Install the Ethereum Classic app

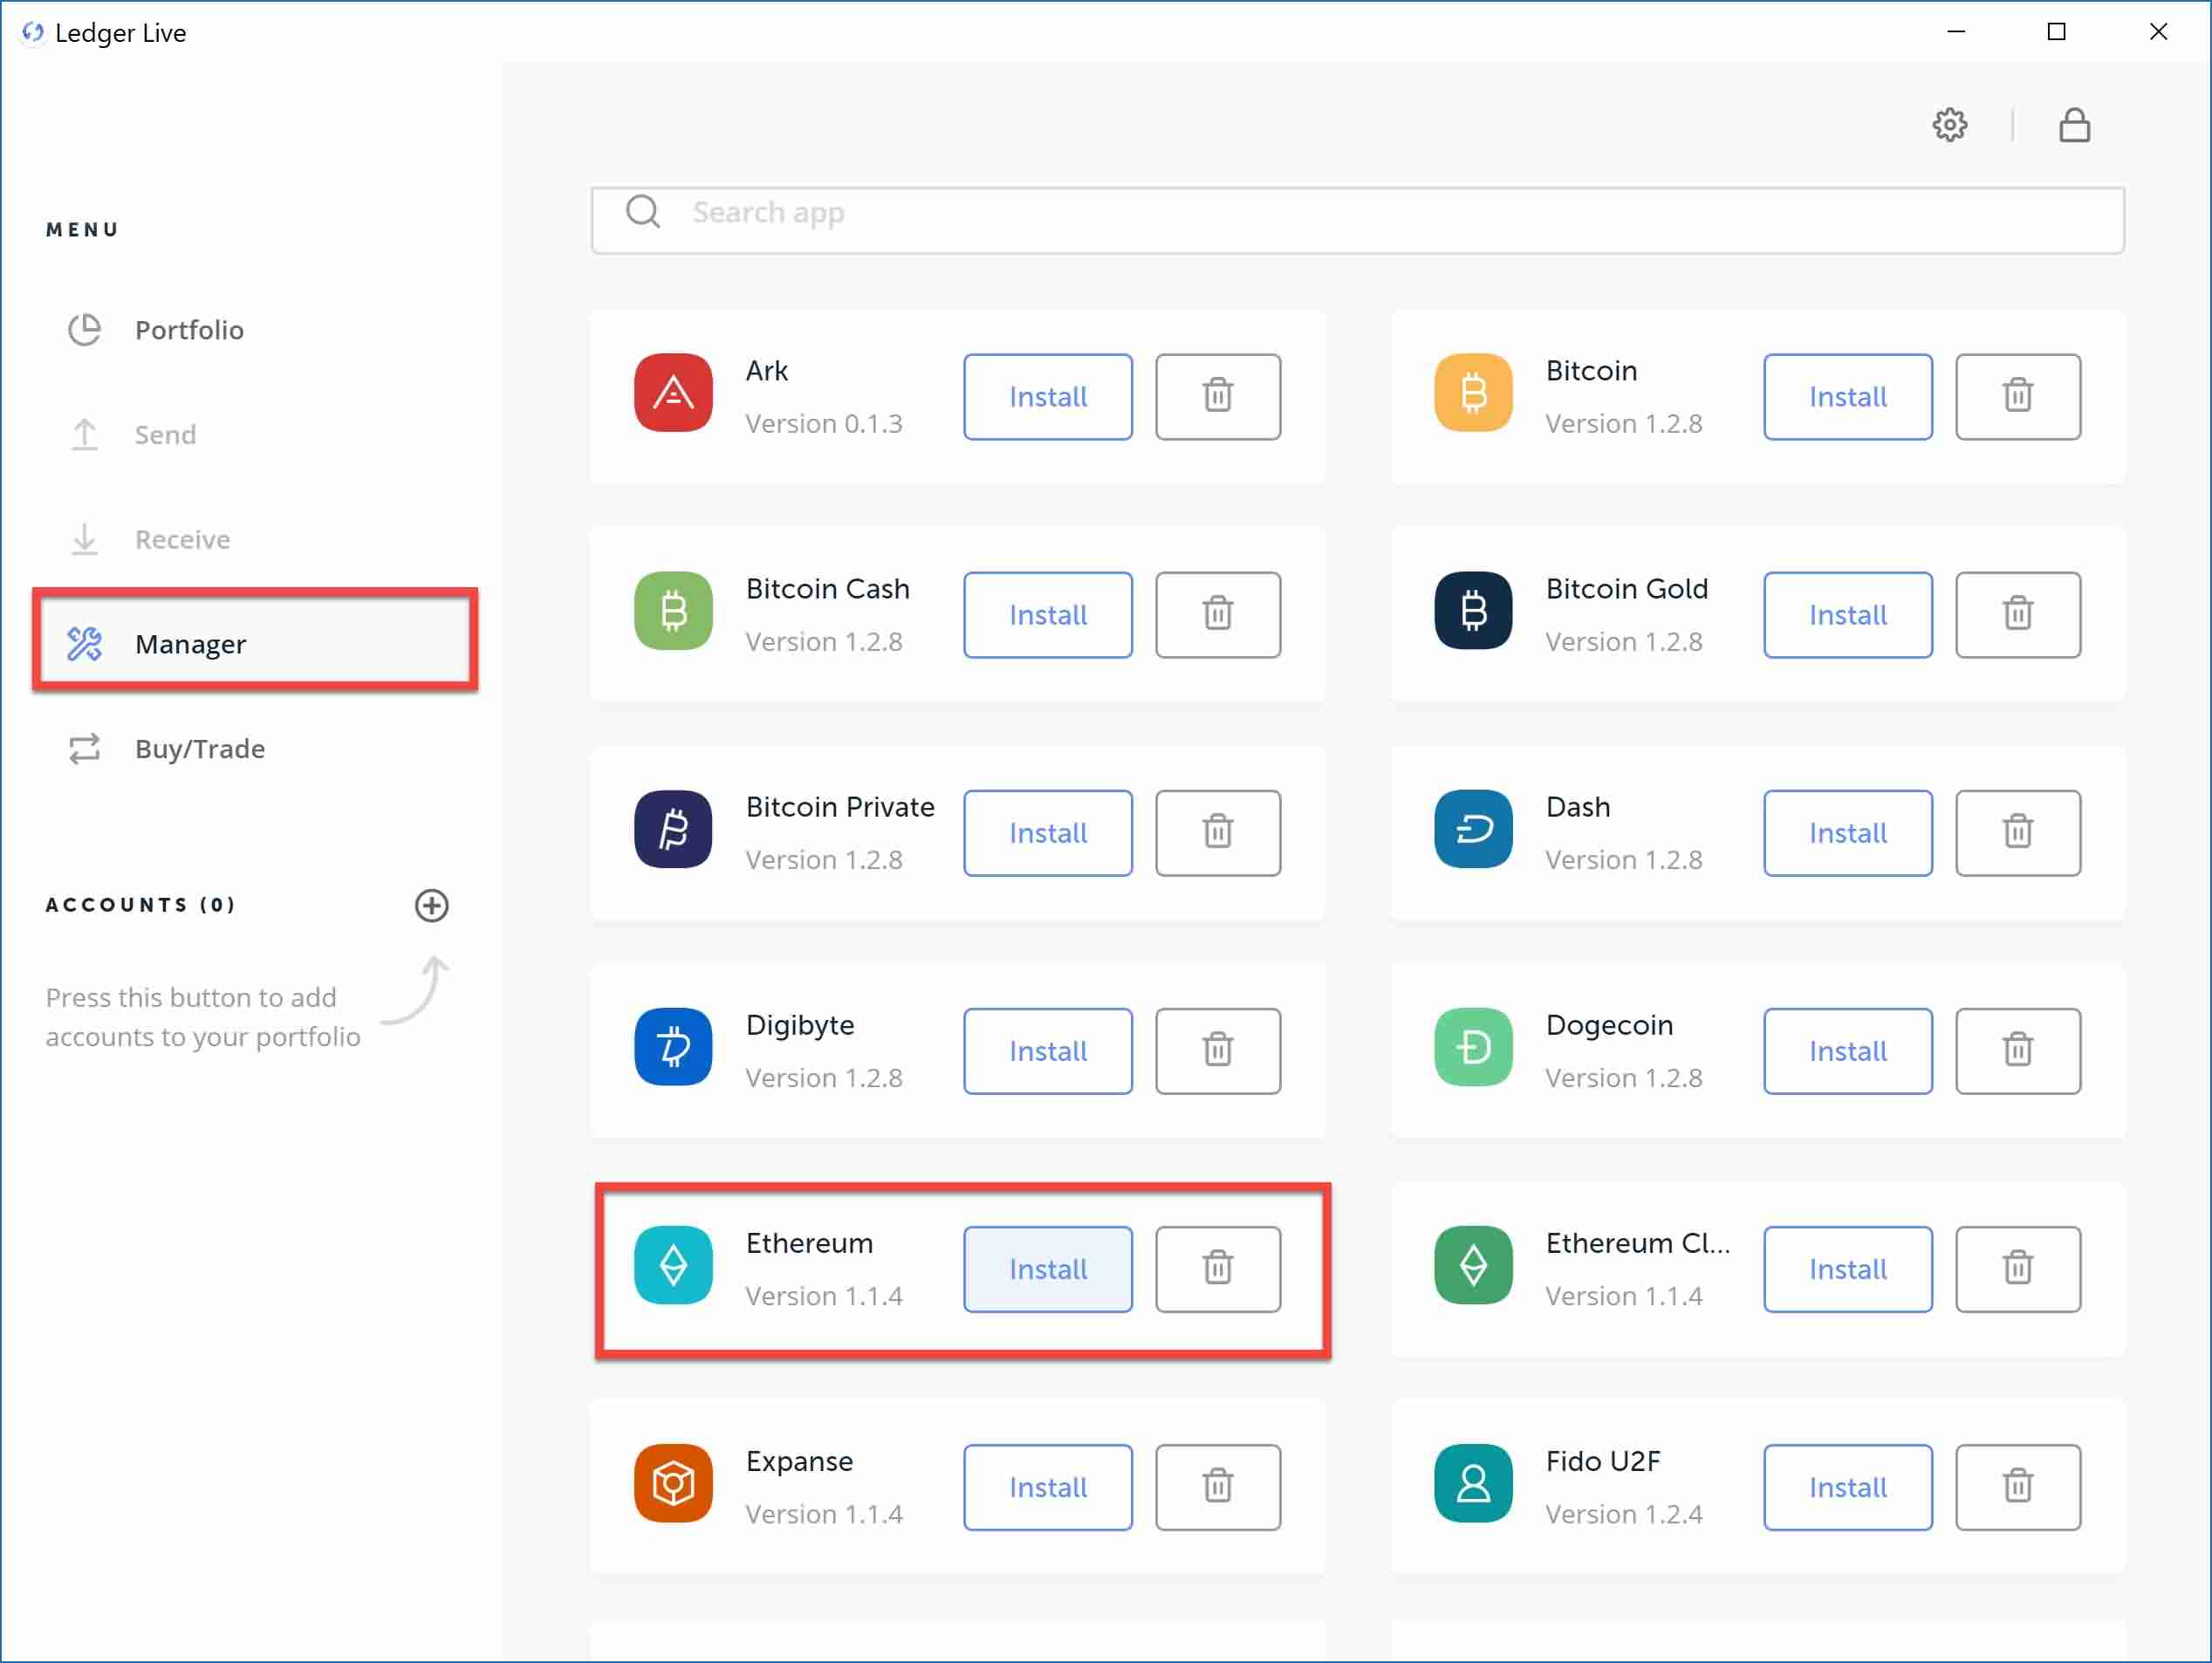tap(1847, 1268)
